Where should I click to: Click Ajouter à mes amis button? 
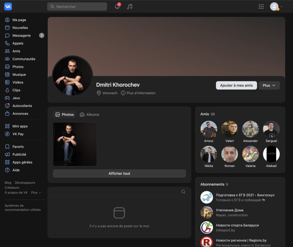coord(236,85)
